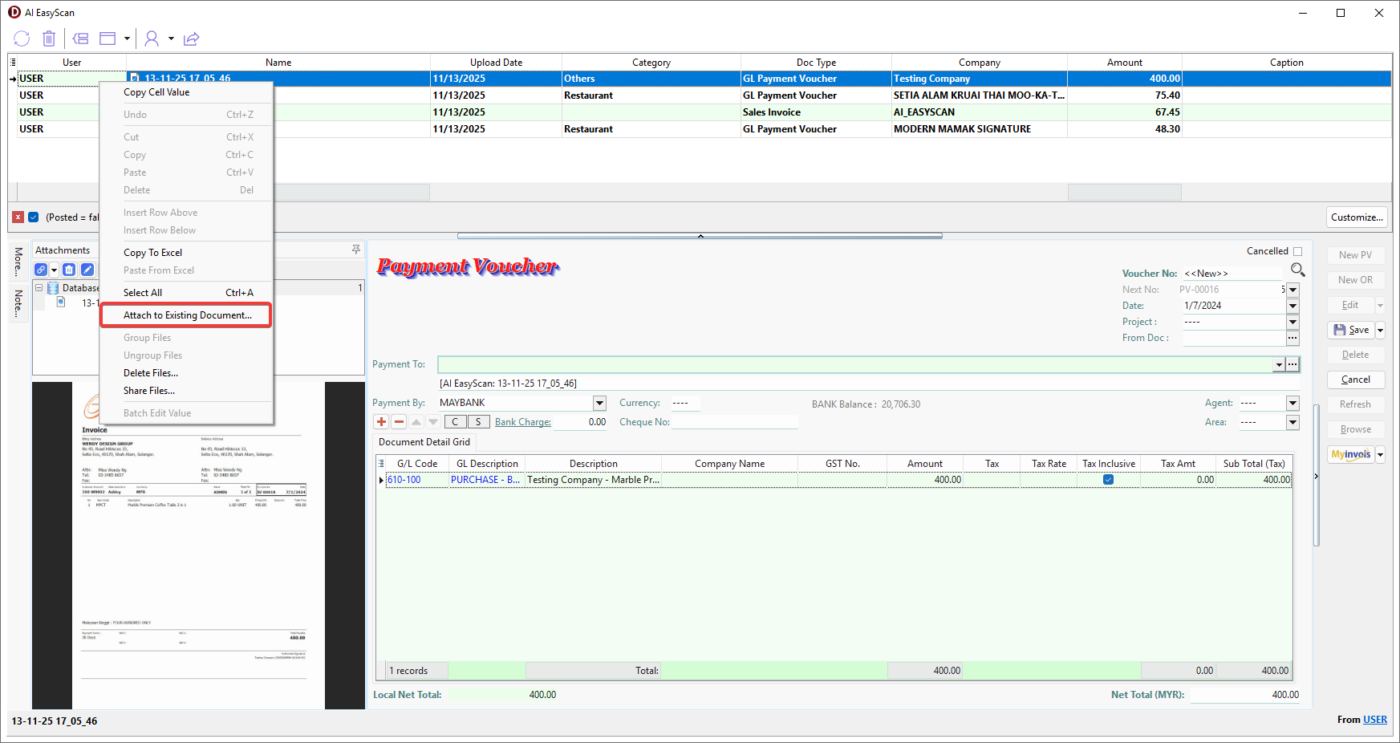Image resolution: width=1400 pixels, height=743 pixels.
Task: Toggle the Posted filter checkbox
Action: coord(34,217)
